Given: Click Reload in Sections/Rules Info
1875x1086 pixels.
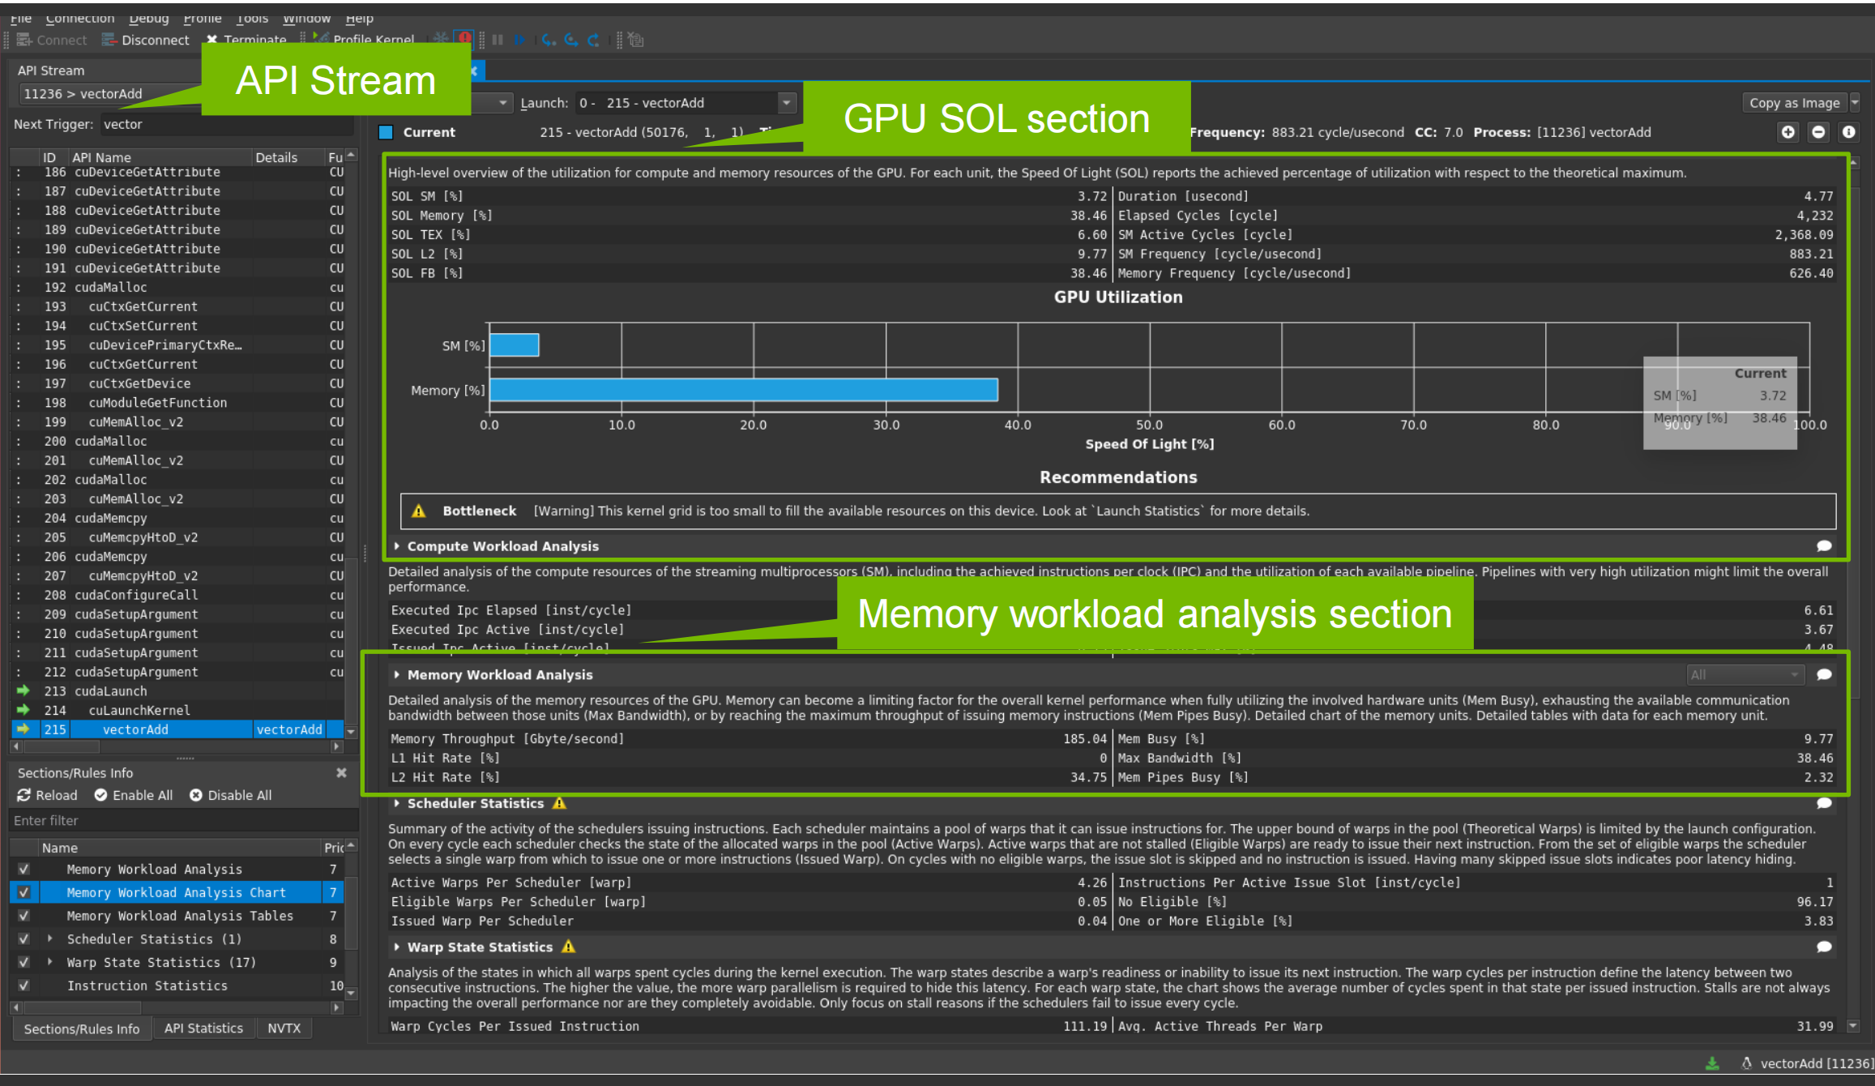Looking at the screenshot, I should (47, 795).
